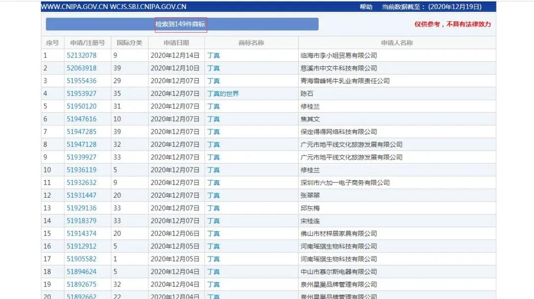534x299 pixels.
Task: Open the 丁真的世界 trademark link
Action: pyautogui.click(x=223, y=93)
